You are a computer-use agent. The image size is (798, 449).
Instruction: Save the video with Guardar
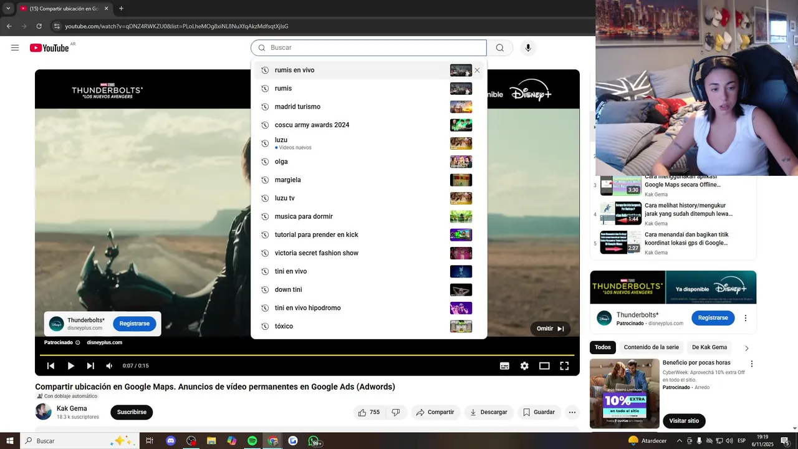pos(539,412)
